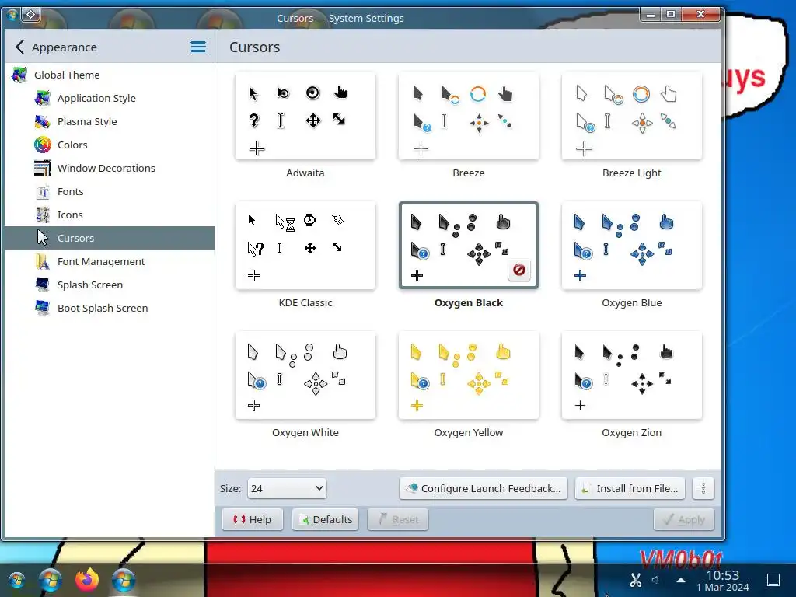
Task: Click the Defaults button
Action: tap(326, 519)
